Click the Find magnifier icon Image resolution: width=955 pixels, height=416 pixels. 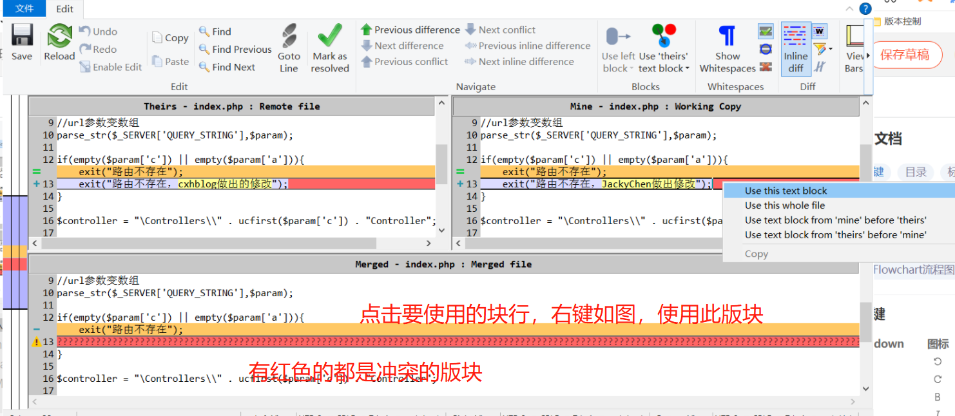(x=204, y=31)
